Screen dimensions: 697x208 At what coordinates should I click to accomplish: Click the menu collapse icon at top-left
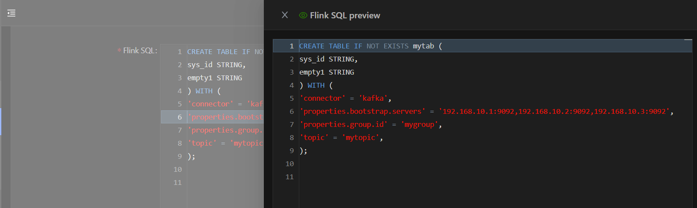11,14
